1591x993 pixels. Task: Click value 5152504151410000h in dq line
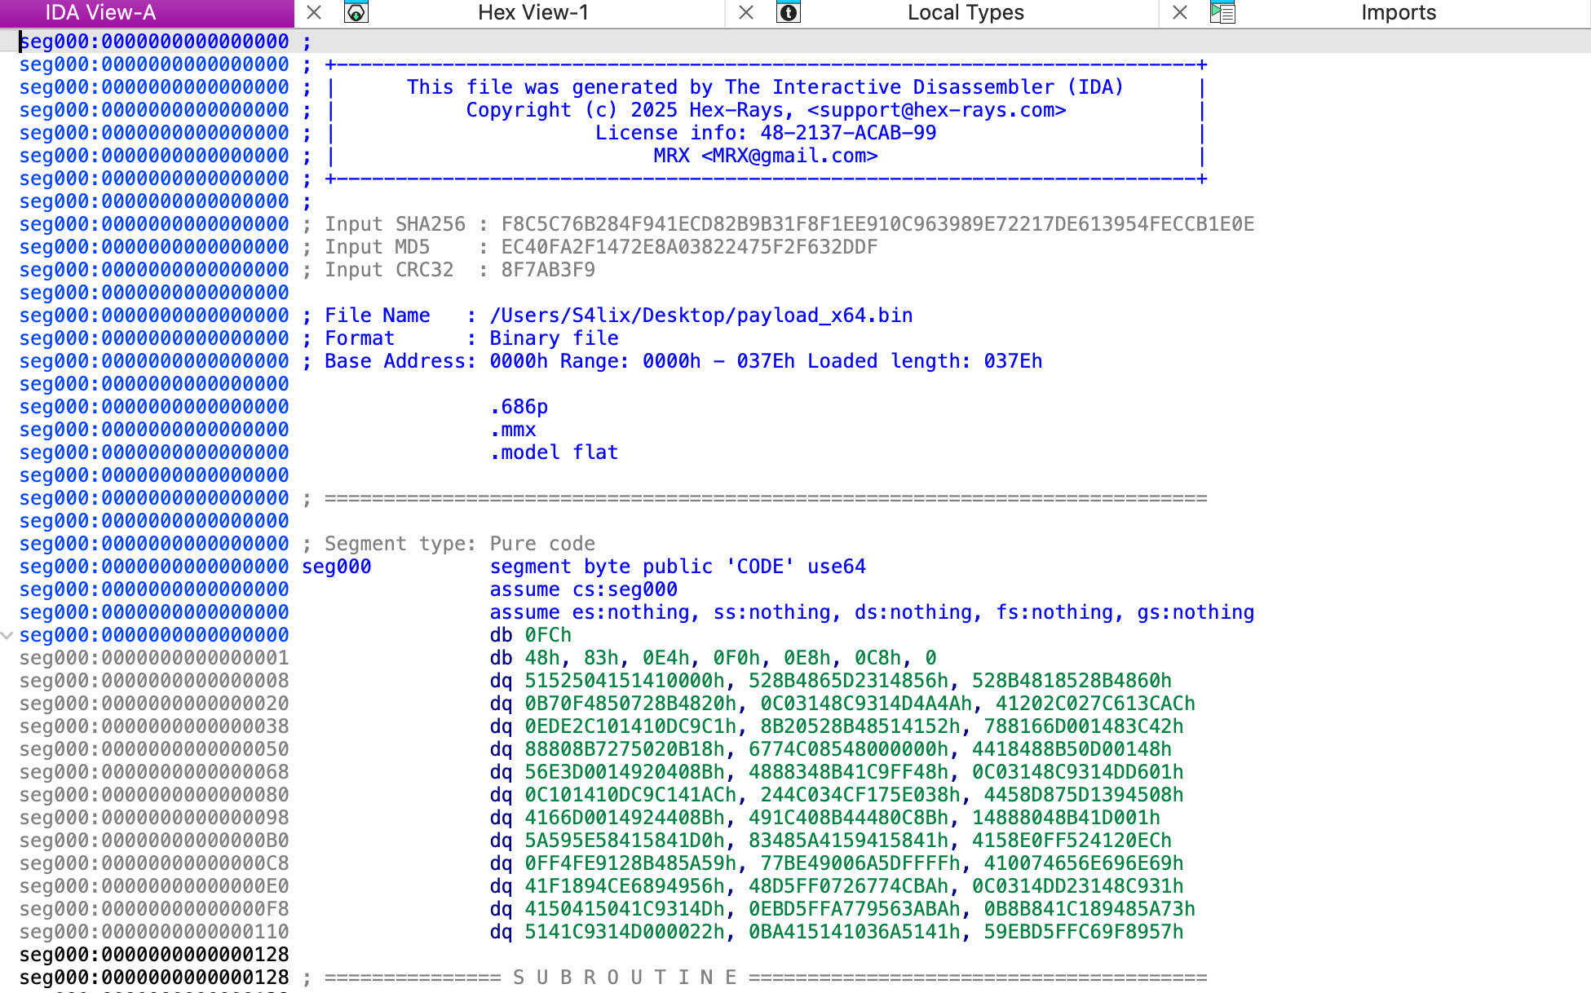[624, 681]
